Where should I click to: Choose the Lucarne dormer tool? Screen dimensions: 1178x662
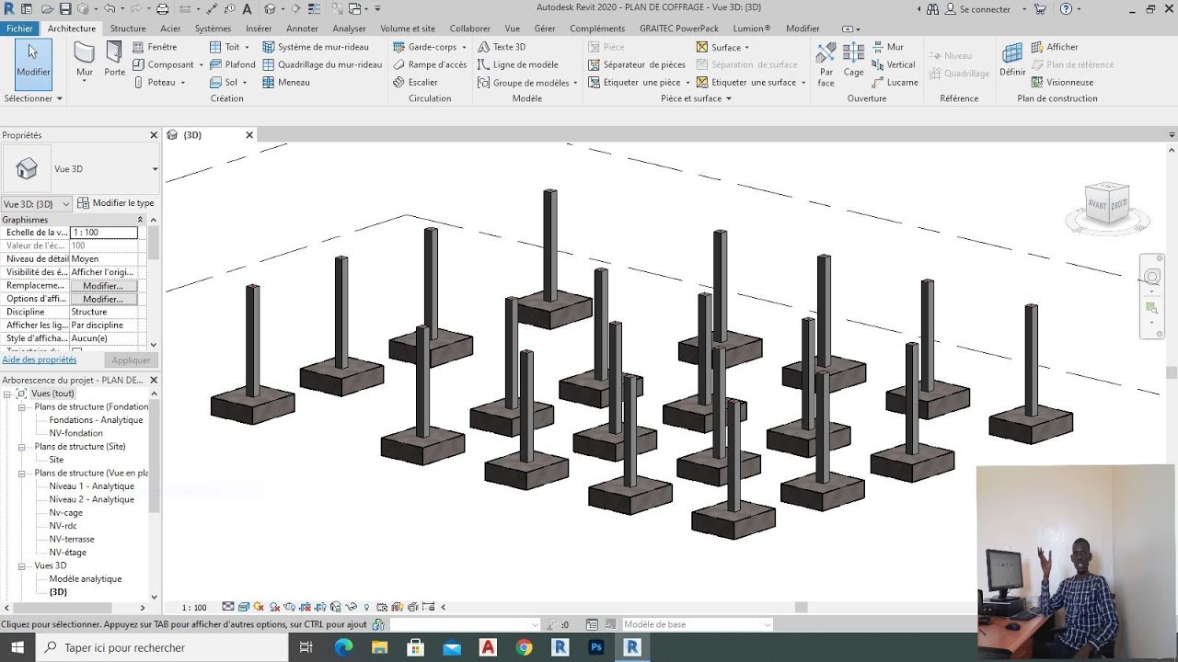895,82
